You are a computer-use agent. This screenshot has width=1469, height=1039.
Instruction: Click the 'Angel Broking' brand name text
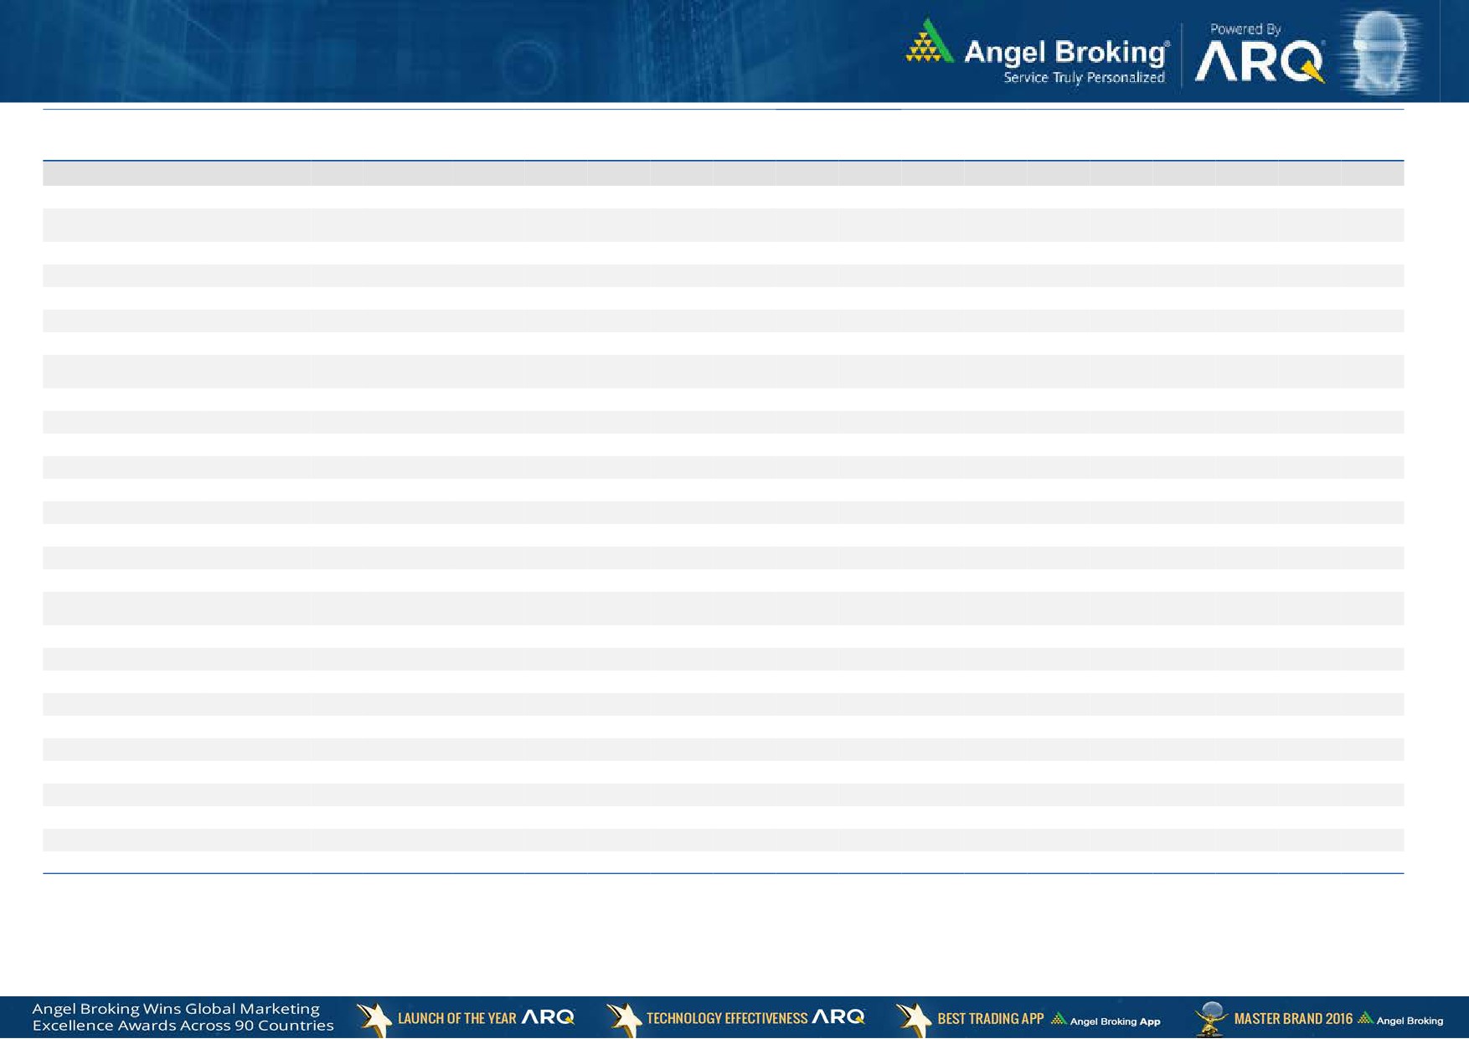1066,52
